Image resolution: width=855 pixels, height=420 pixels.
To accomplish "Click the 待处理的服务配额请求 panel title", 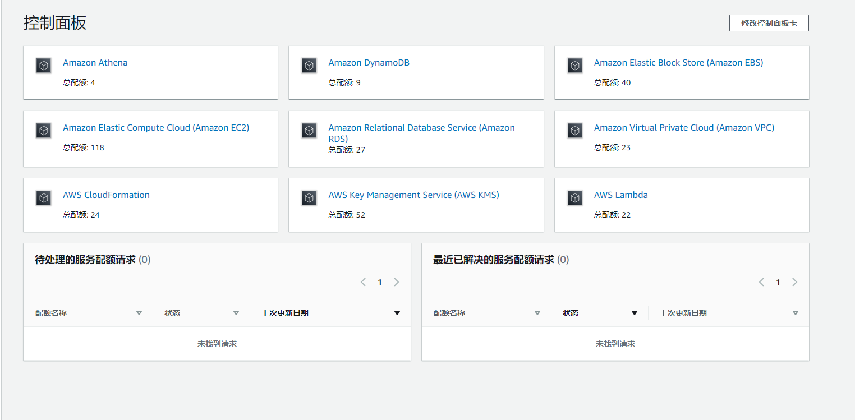I will pyautogui.click(x=85, y=260).
